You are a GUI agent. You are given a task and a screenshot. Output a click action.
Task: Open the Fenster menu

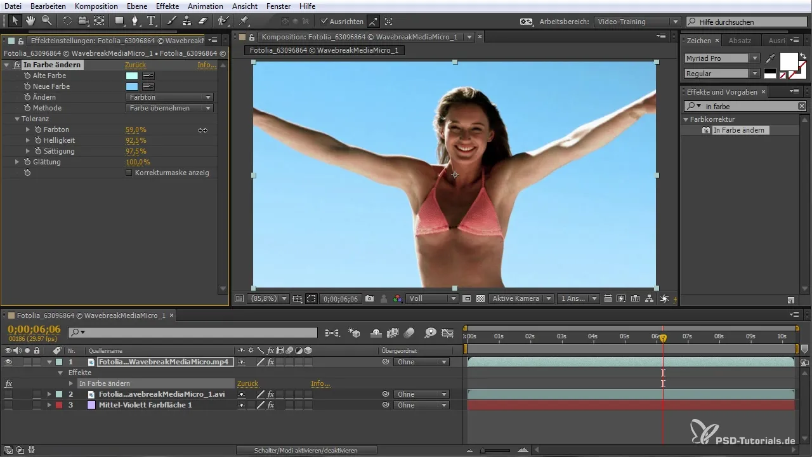pyautogui.click(x=279, y=6)
